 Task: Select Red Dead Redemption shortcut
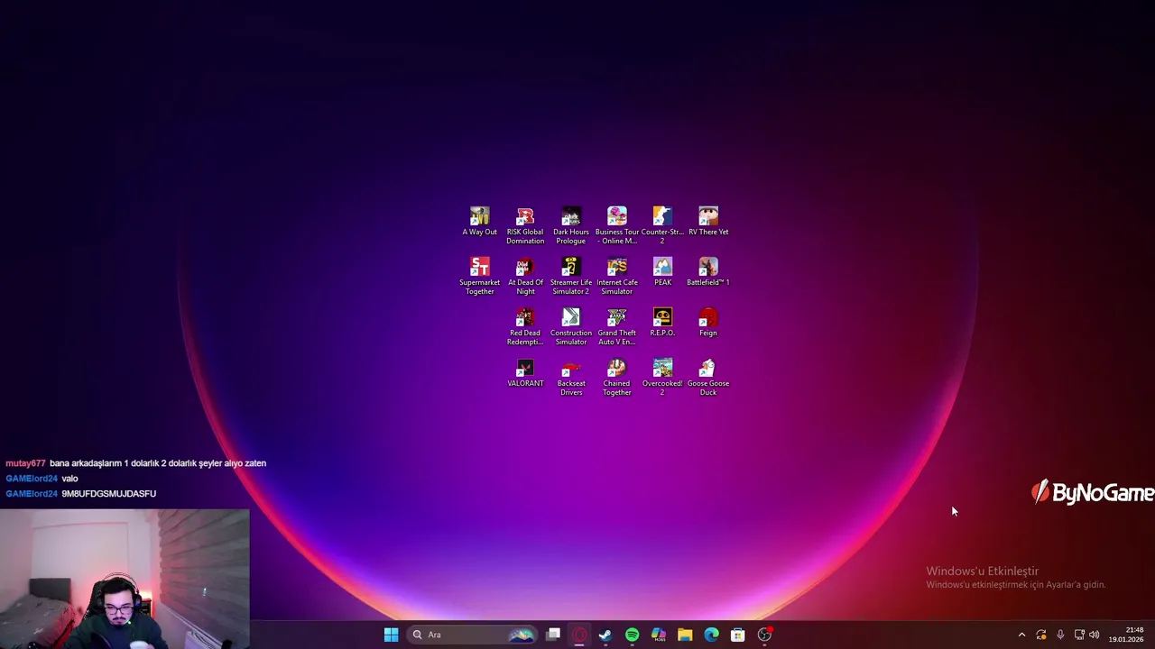(x=525, y=326)
